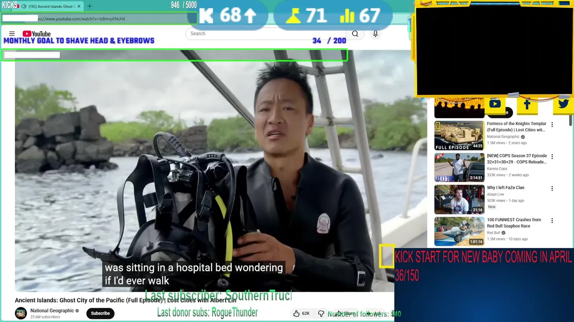Start voice search with the microphone icon
Viewport: 574px width, 322px height.
(375, 34)
